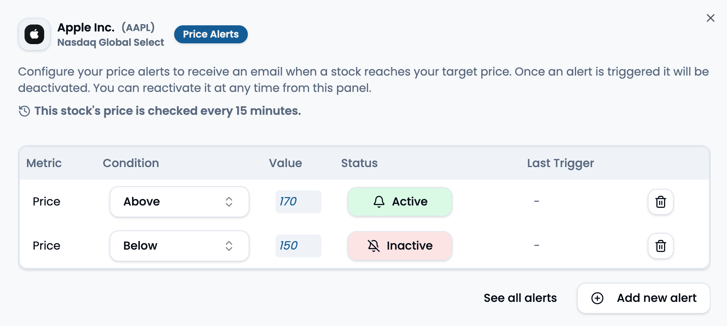Open the Below condition dropdown

click(x=179, y=246)
